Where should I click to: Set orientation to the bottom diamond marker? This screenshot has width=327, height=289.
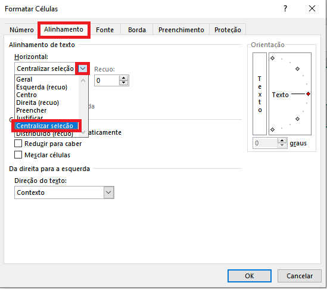[x=273, y=129]
